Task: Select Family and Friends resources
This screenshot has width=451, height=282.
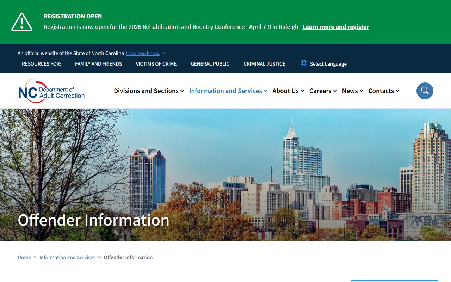Action: point(98,64)
